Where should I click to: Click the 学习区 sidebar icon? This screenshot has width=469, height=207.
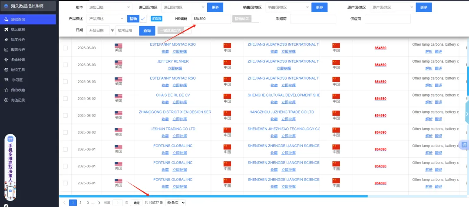point(6,80)
